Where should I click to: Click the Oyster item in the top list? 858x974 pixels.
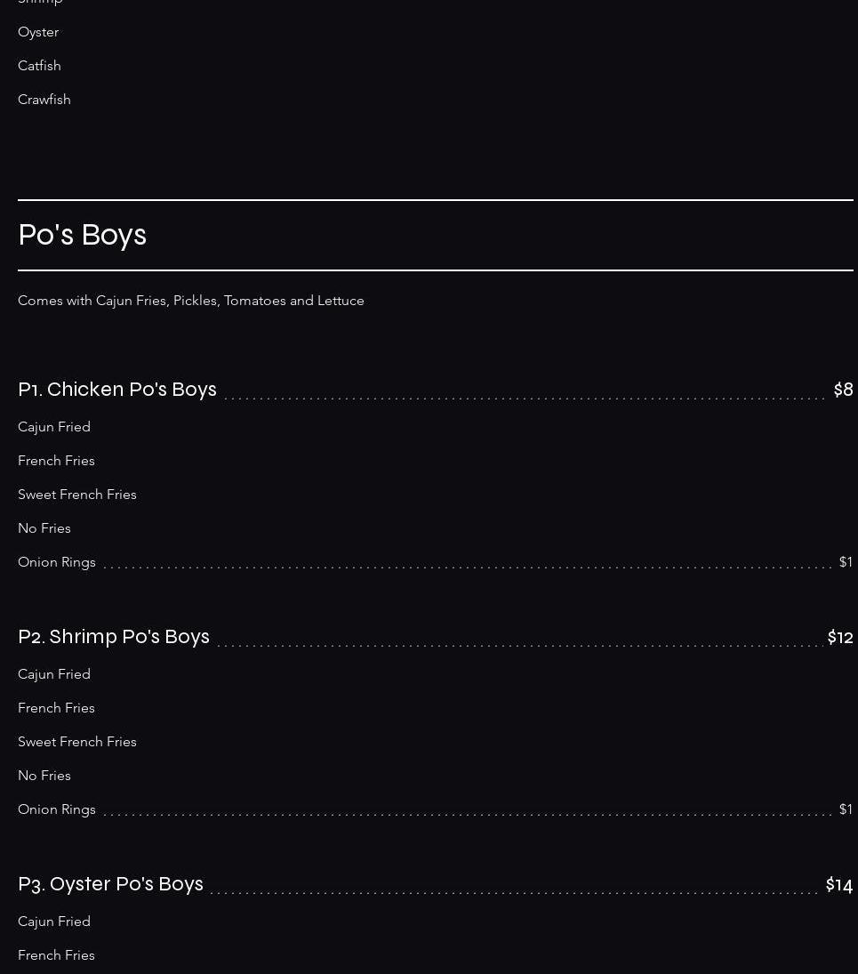[x=38, y=32]
